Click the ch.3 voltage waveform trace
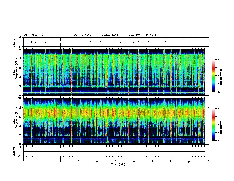This screenshot has height=181, width=234. coord(114,152)
